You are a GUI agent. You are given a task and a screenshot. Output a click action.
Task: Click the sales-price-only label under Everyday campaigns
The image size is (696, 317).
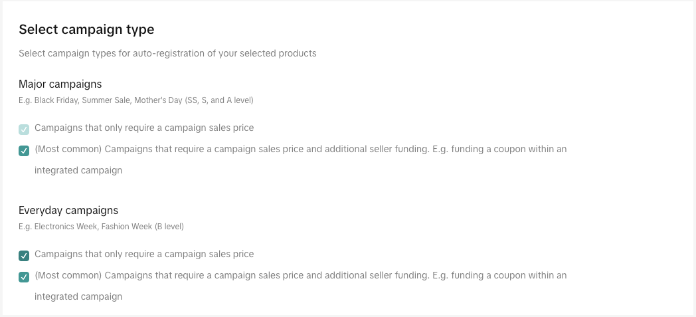pyautogui.click(x=144, y=254)
